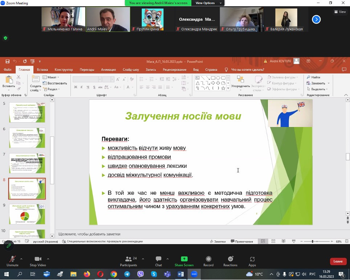
Task: Open the Макет layout dropdown
Action: tap(52, 77)
